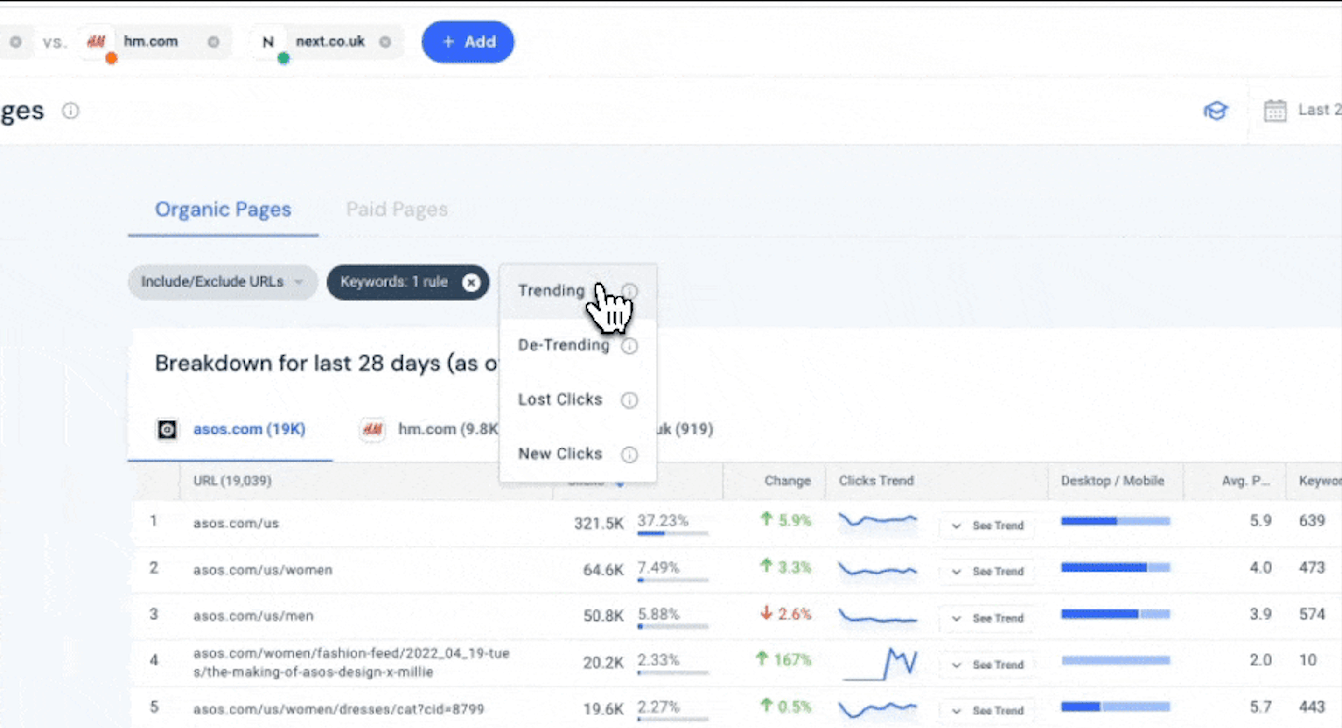Remove next.co.uk competitor with its x icon
This screenshot has width=1342, height=728.
(x=385, y=42)
